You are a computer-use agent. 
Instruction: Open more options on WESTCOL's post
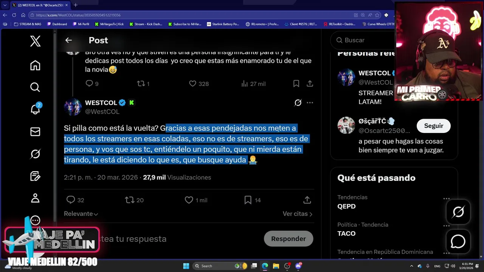point(310,102)
